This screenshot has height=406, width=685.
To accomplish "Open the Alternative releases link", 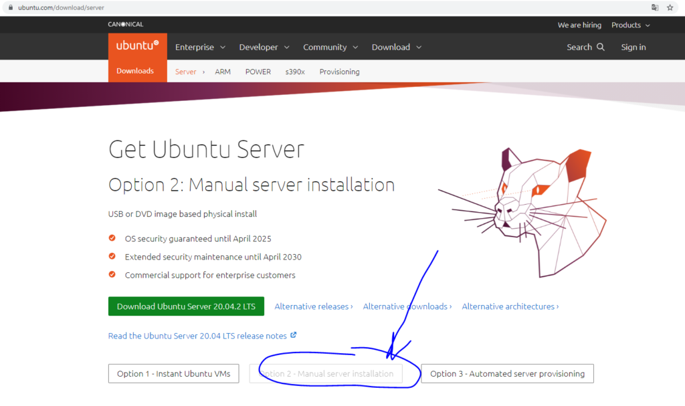I will click(x=313, y=306).
